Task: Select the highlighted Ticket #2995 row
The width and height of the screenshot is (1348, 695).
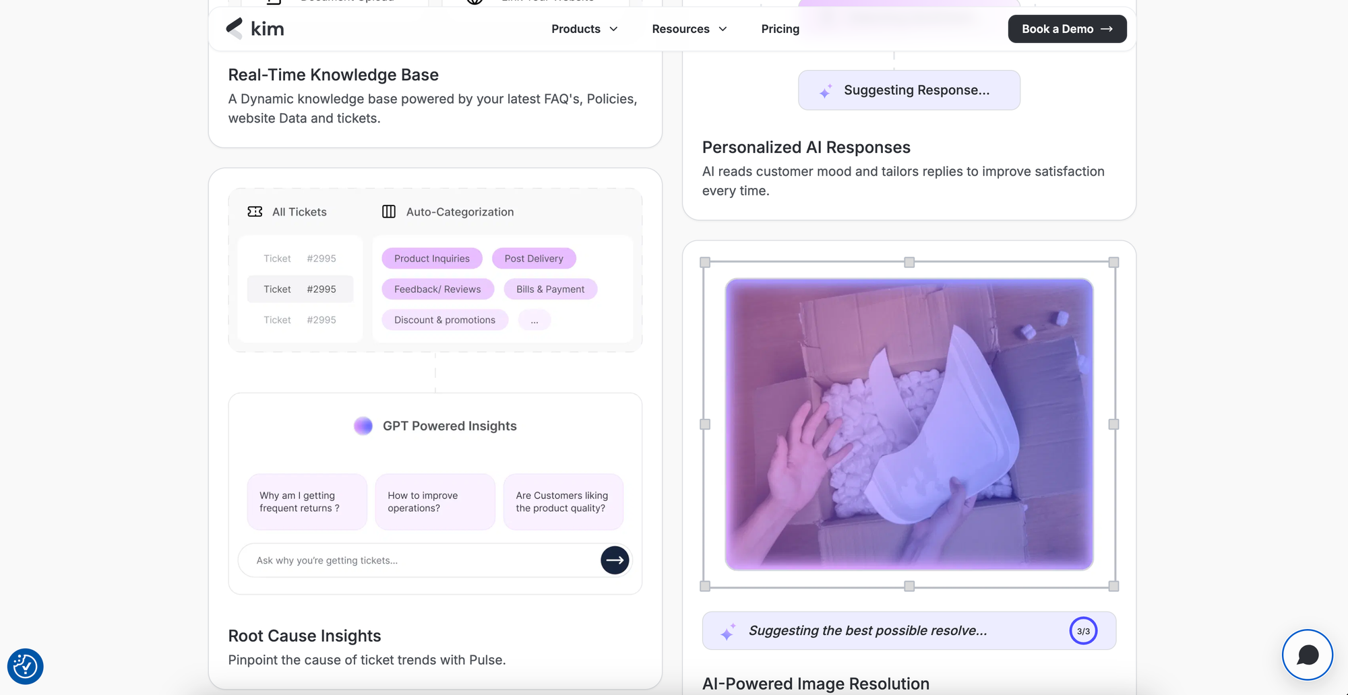Action: tap(300, 290)
